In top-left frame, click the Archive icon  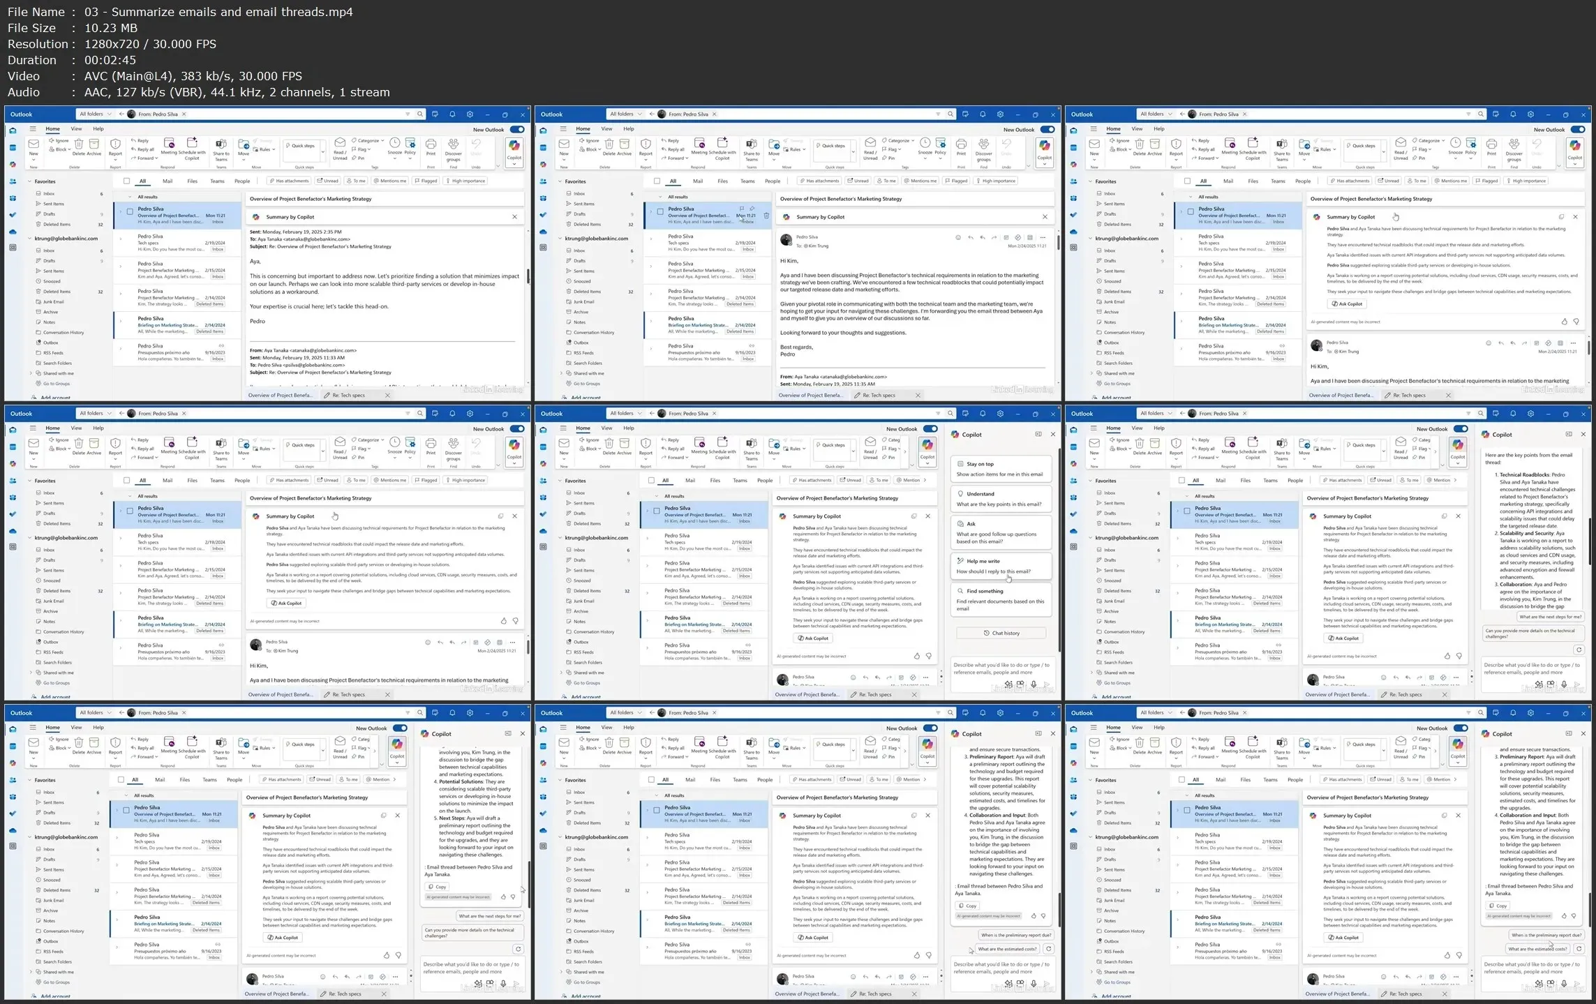(x=94, y=144)
